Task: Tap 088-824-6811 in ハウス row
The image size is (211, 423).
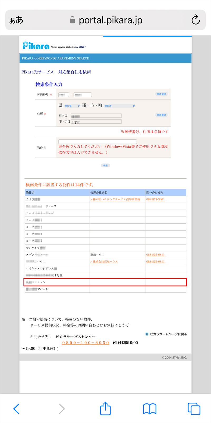Action: (x=155, y=261)
